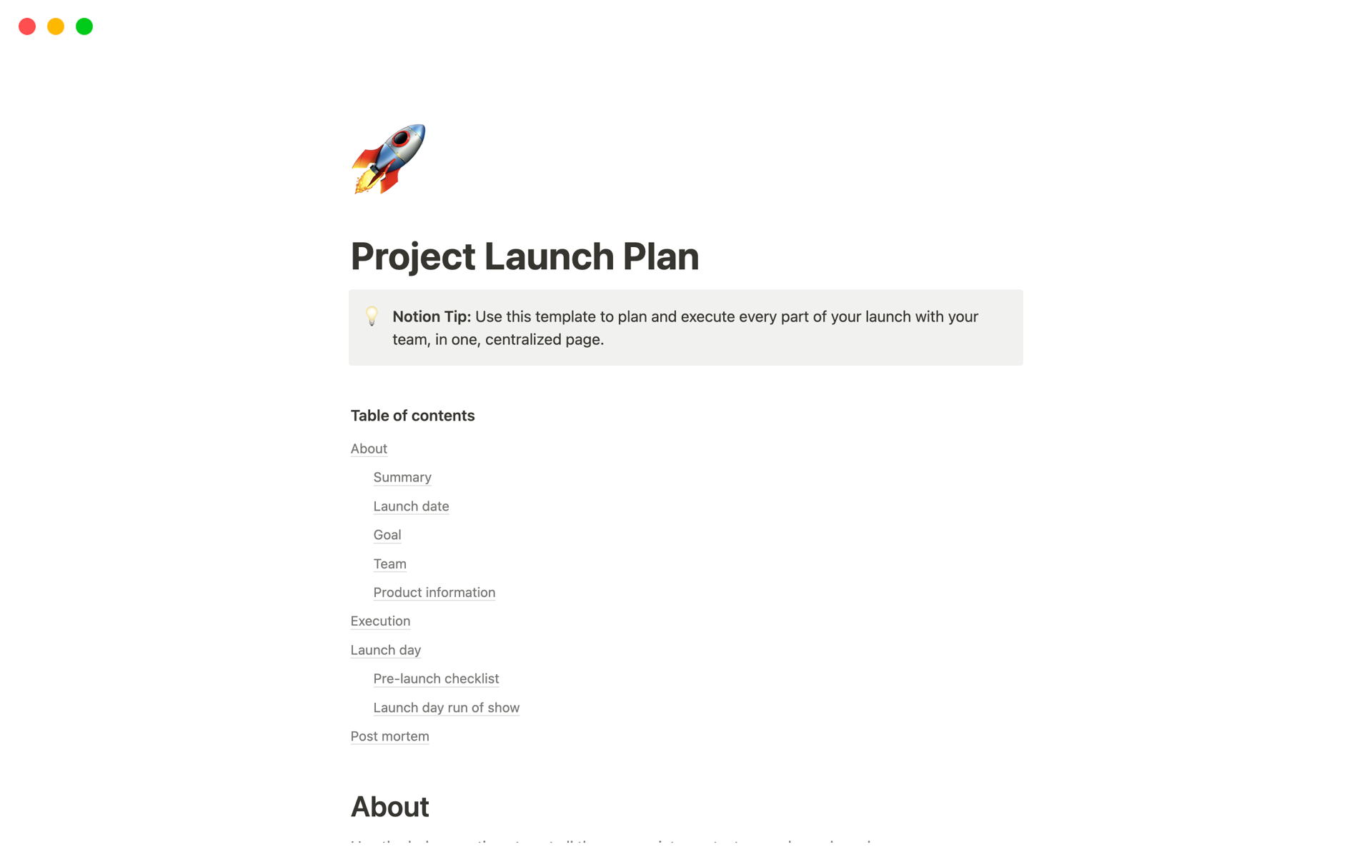
Task: Click the About heading section
Action: (x=391, y=806)
